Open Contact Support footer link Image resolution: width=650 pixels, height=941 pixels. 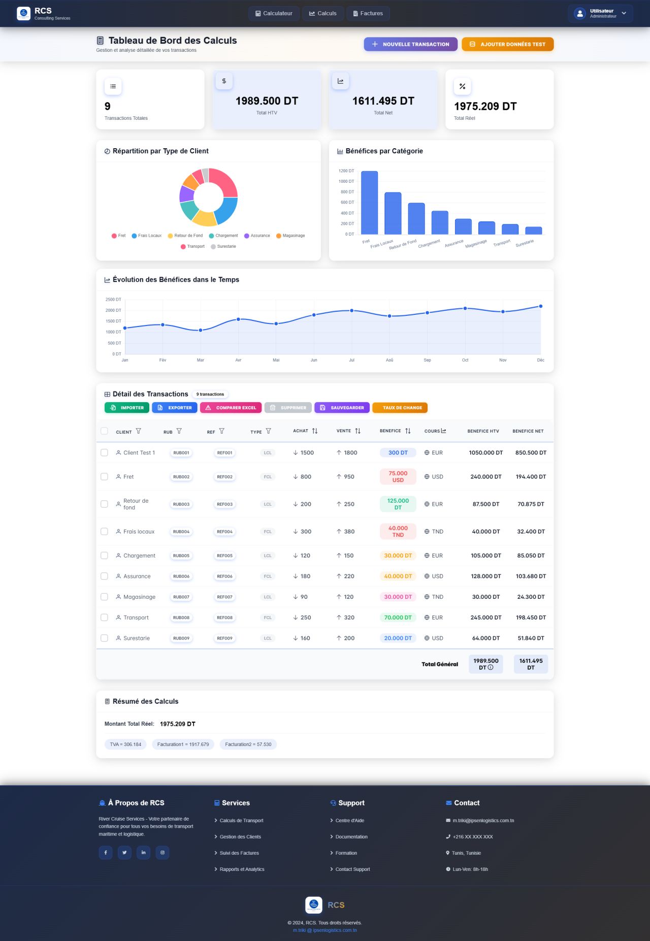pyautogui.click(x=352, y=869)
